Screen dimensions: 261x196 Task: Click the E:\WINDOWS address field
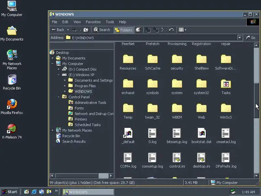click(x=151, y=38)
